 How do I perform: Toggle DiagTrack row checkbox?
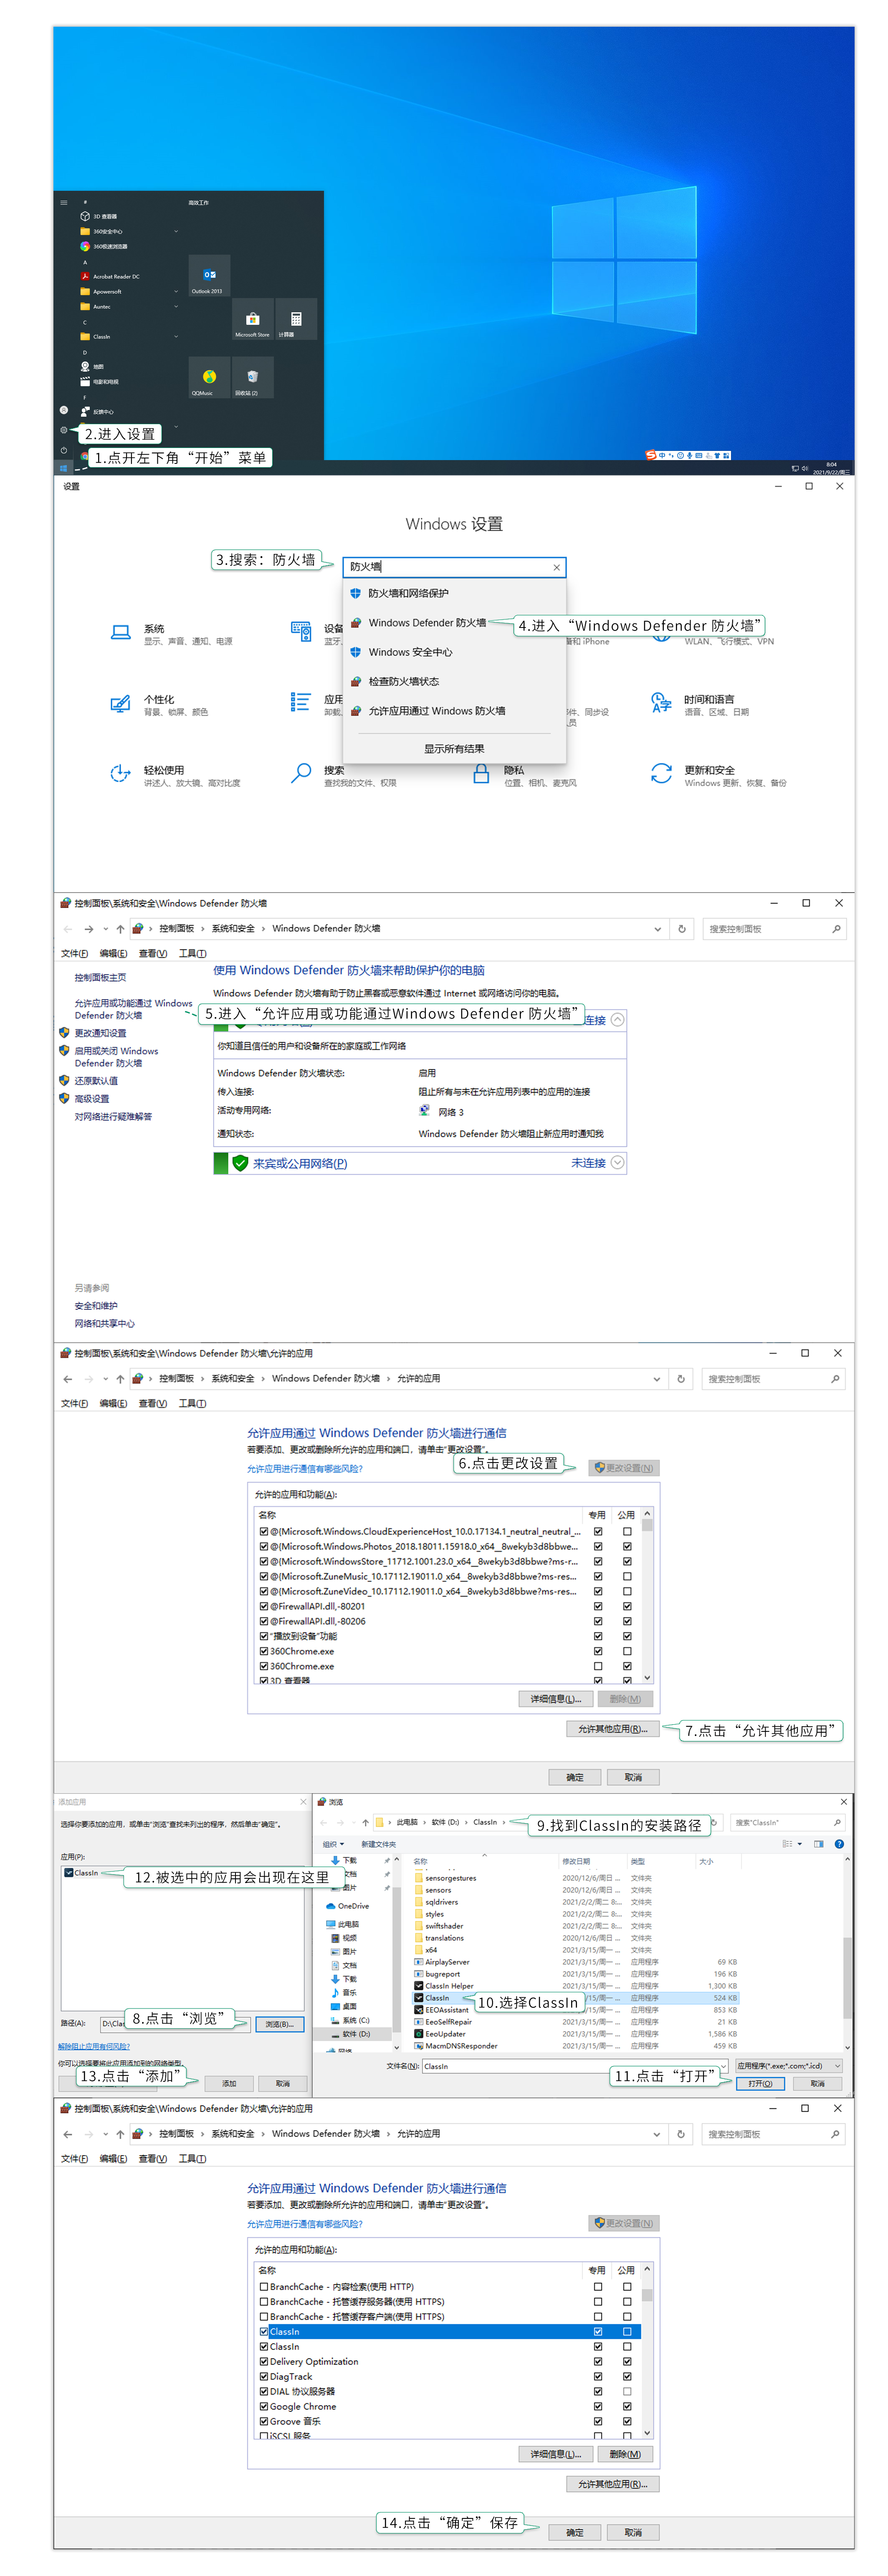[264, 2376]
